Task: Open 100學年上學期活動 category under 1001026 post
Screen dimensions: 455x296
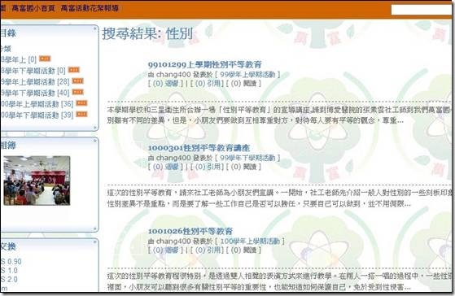Action: (x=250, y=242)
